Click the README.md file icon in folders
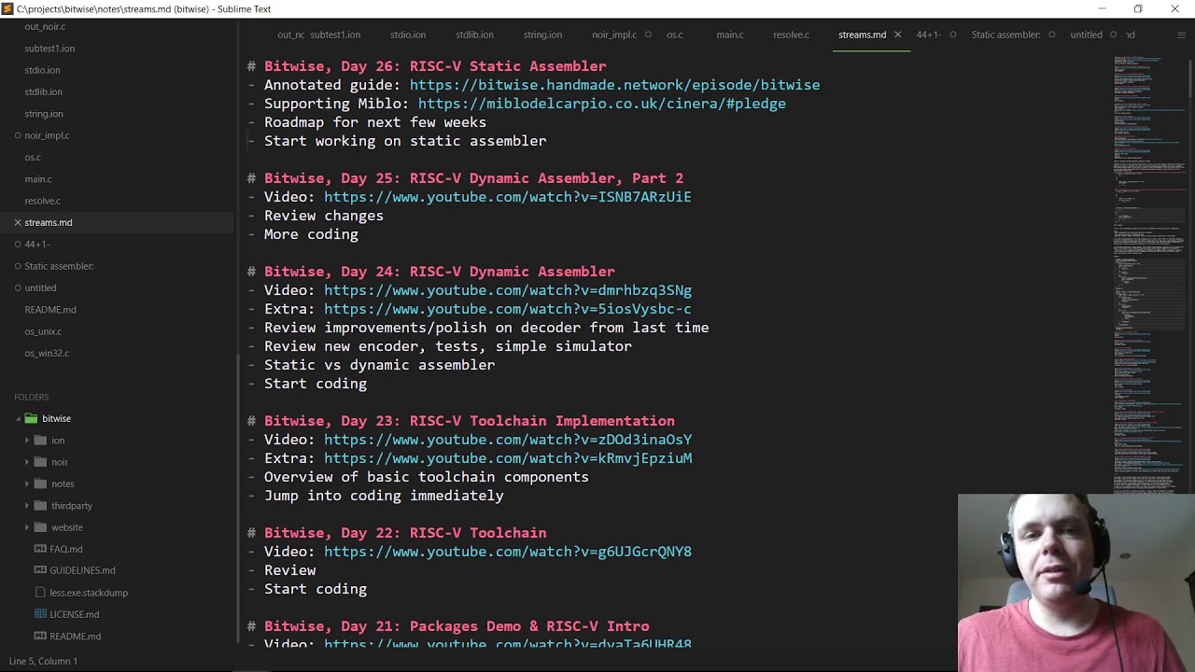 pos(40,636)
